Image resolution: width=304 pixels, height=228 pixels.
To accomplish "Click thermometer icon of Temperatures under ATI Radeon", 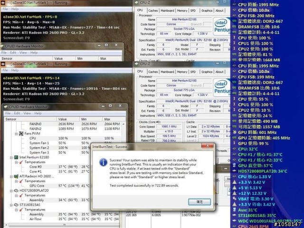I will [x=21, y=181].
